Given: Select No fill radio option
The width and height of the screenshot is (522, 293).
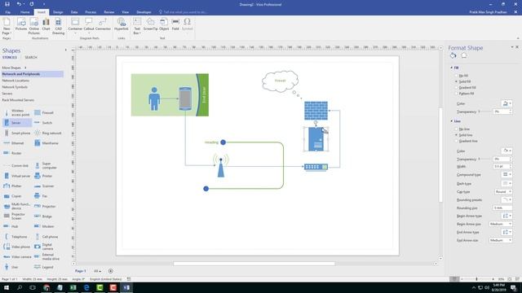Looking at the screenshot, I should coord(457,76).
